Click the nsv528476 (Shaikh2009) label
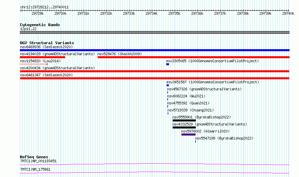The width and height of the screenshot is (299, 177). pos(120,54)
